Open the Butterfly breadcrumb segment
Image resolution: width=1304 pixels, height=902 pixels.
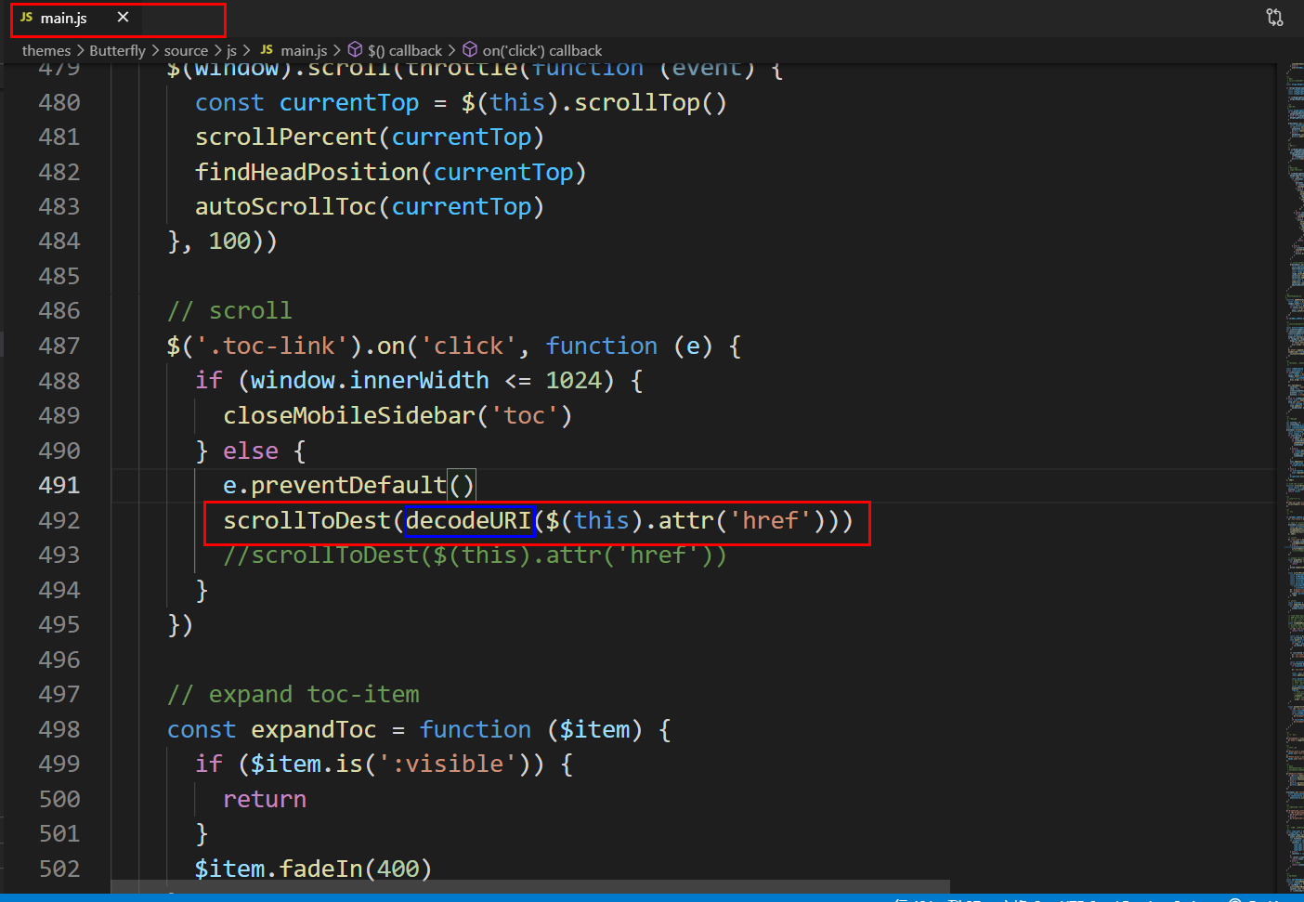(117, 50)
